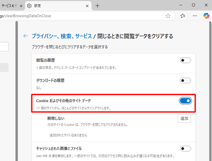Click the 閲覧の履歴 label
Viewport: 212px width, 161px height.
pos(45,60)
